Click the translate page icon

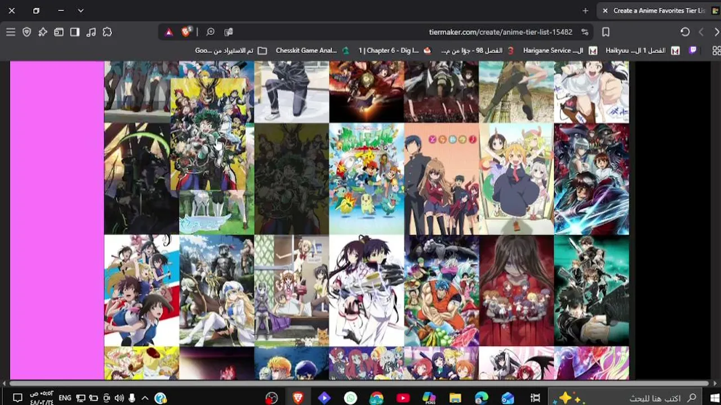(x=228, y=32)
